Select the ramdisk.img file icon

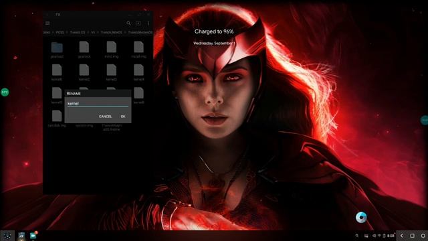coord(57,116)
